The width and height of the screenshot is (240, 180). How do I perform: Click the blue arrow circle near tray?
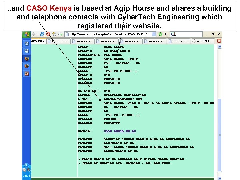pyautogui.click(x=26, y=165)
